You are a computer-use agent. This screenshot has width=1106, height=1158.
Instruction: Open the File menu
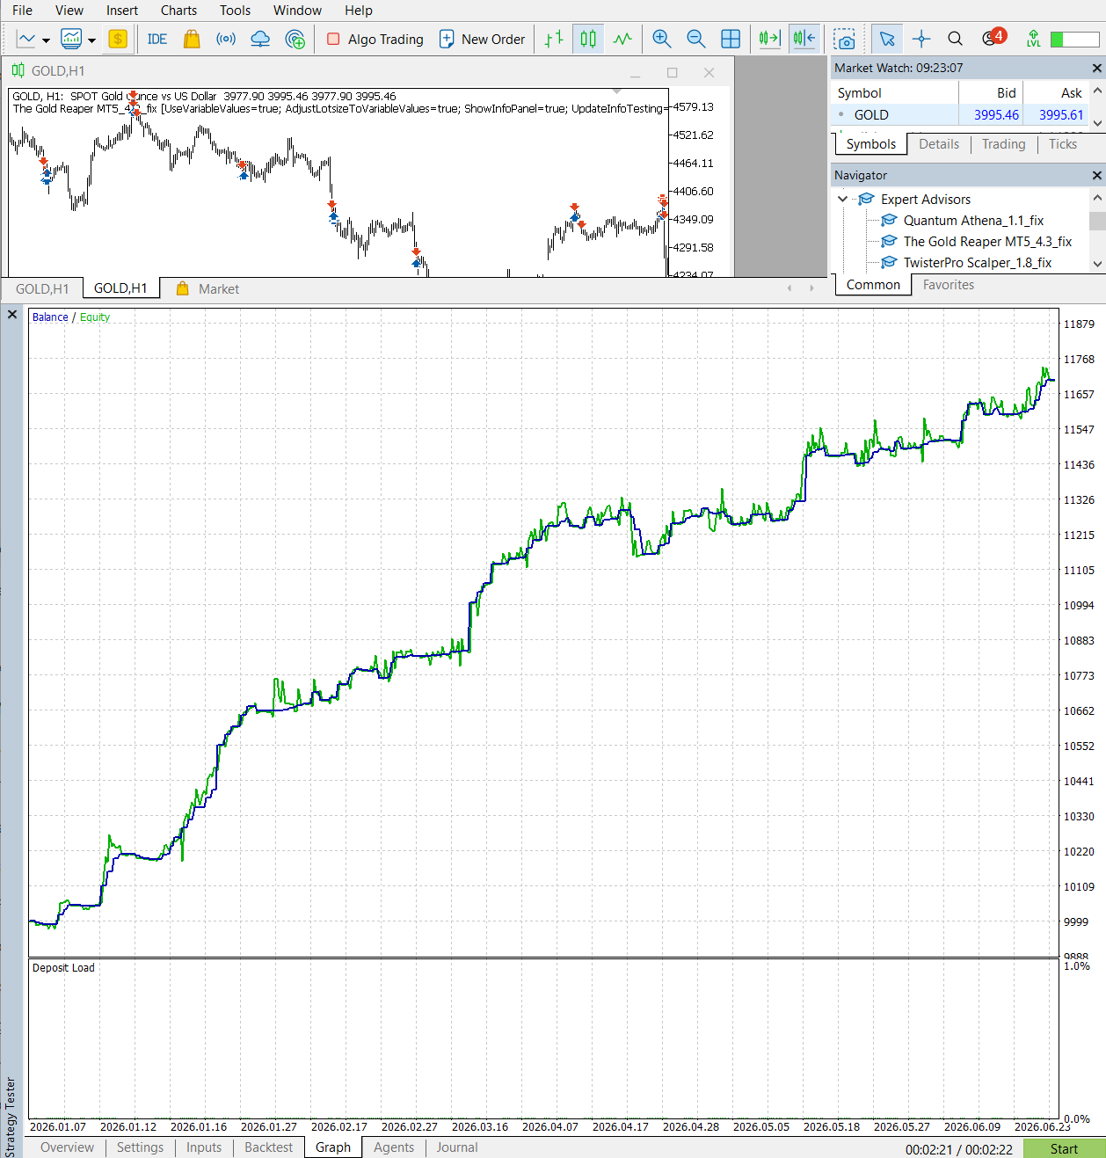pos(22,11)
